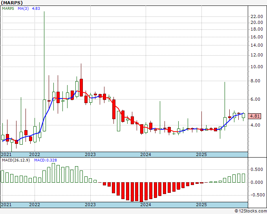Image resolution: width=267 pixels, height=214 pixels.
Task: Click the 20.00 price axis label
Action: pos(257,22)
